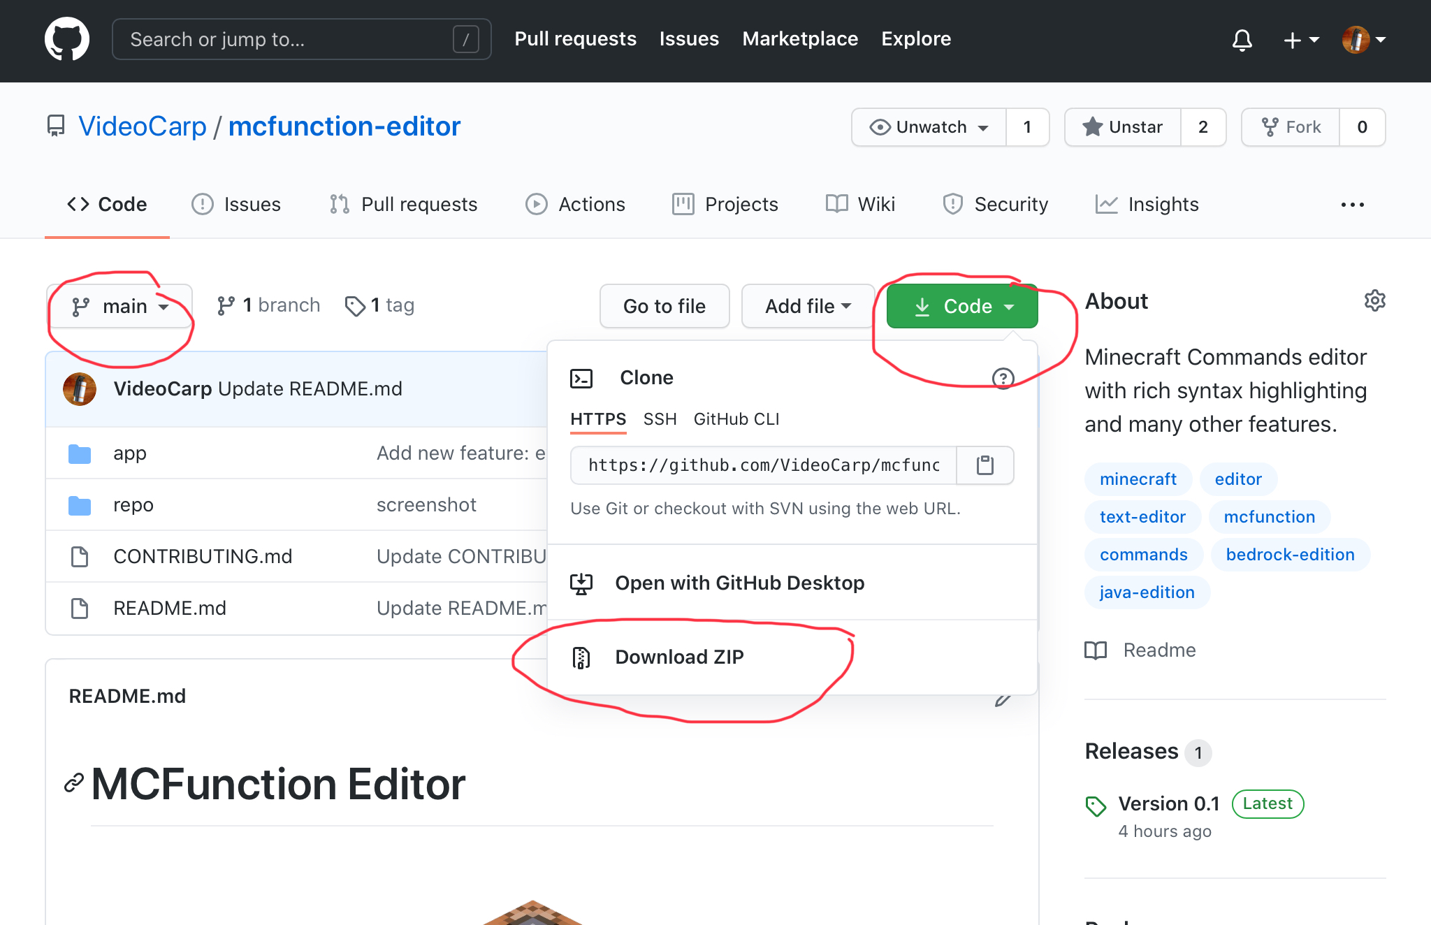The image size is (1431, 925).
Task: Copy the clone URL with the clipboard icon
Action: tap(985, 465)
